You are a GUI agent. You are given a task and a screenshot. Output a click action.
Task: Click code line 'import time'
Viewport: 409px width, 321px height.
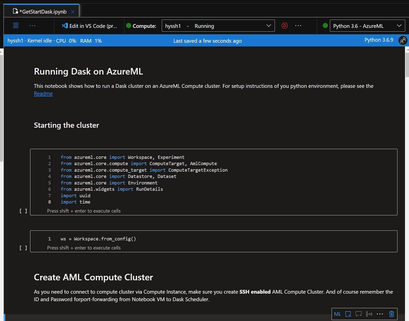coord(75,202)
